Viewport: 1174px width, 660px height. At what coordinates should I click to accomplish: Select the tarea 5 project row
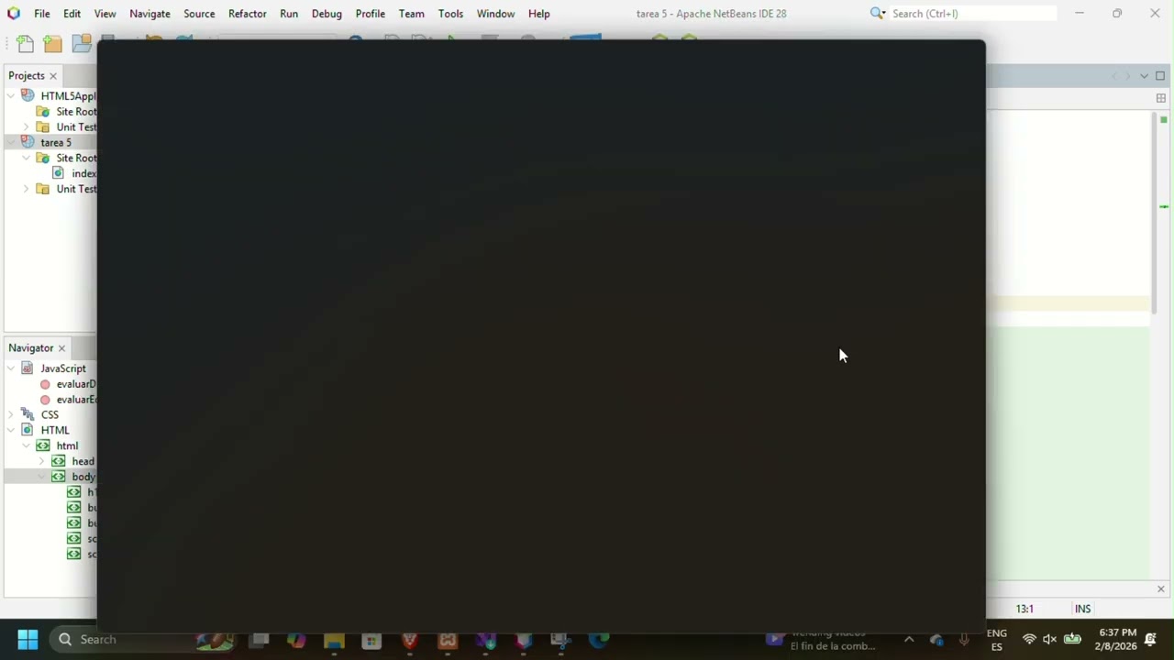click(50, 142)
